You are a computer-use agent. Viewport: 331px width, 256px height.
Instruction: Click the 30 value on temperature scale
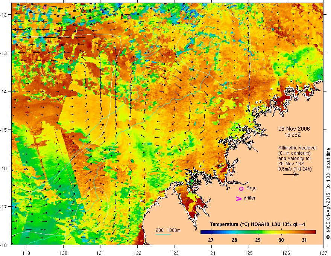click(x=281, y=240)
